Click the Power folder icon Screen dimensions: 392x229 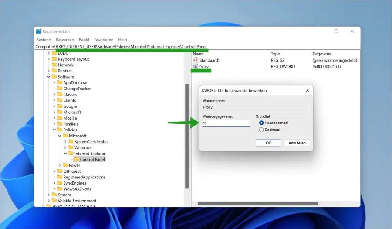pos(65,165)
